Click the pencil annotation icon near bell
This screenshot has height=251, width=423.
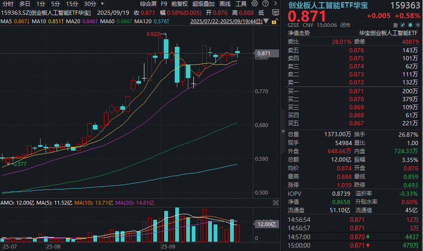pos(402,25)
